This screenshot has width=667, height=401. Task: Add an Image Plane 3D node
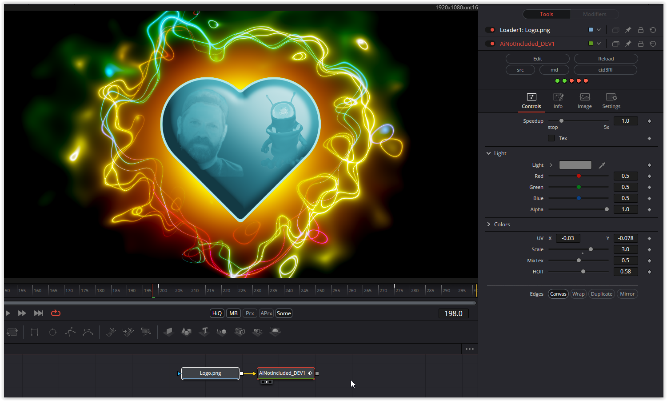(168, 331)
